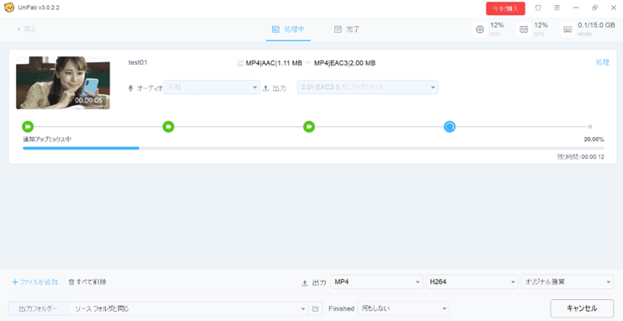623x321 pixels.
Task: Click first green completed step marker
Action: point(28,127)
